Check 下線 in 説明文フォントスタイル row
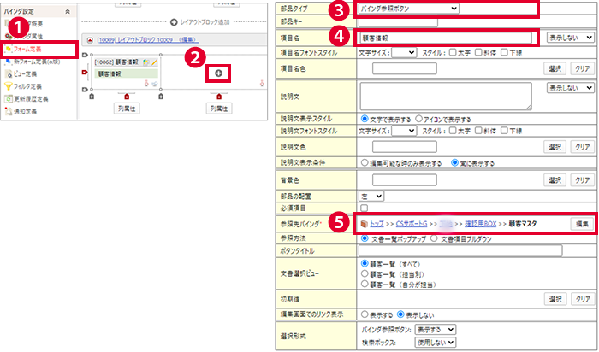This screenshot has height=352, width=599. click(x=504, y=131)
